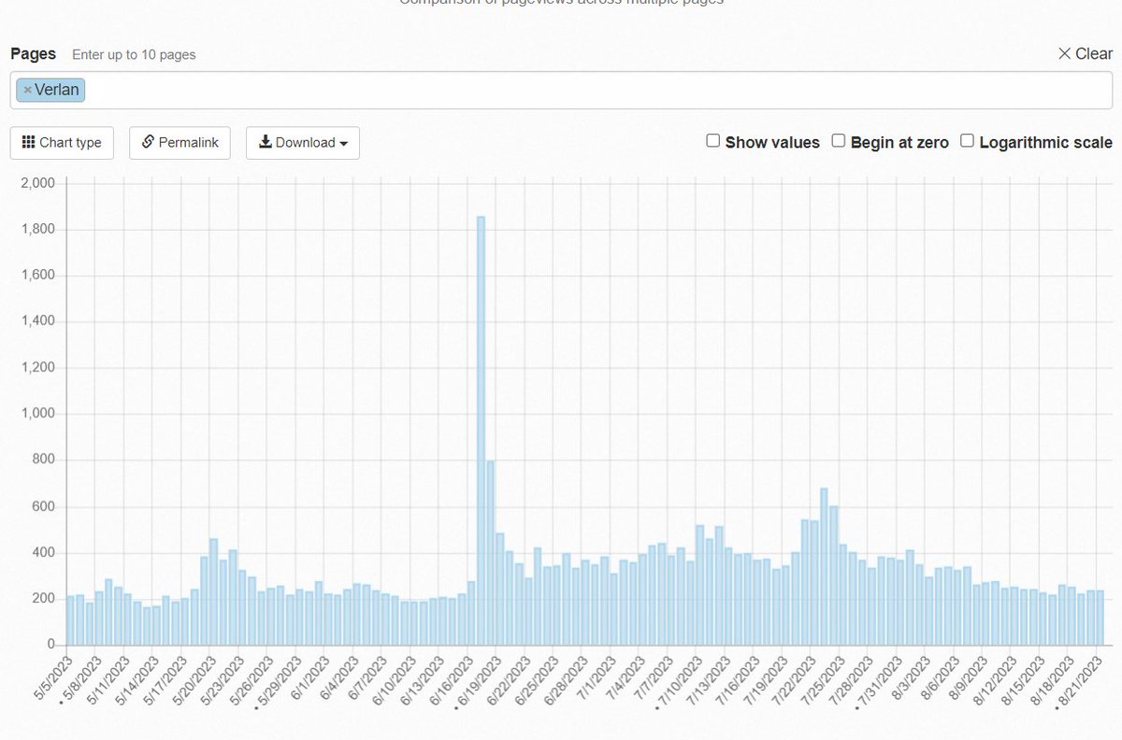This screenshot has width=1122, height=740.
Task: Enable the Begin at zero checkbox
Action: point(839,141)
